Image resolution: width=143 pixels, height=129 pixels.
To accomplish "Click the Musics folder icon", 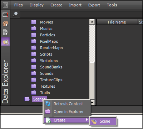I will pyautogui.click(x=34, y=29).
